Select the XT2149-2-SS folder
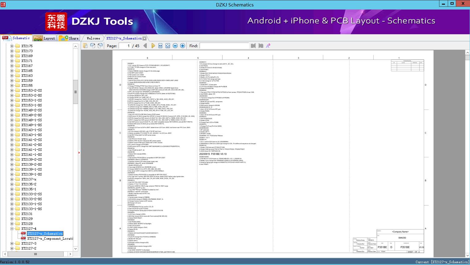 click(x=32, y=110)
